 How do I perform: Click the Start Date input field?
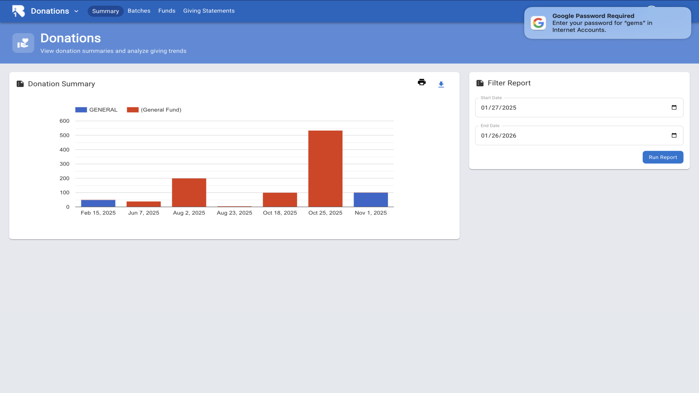tap(568, 108)
